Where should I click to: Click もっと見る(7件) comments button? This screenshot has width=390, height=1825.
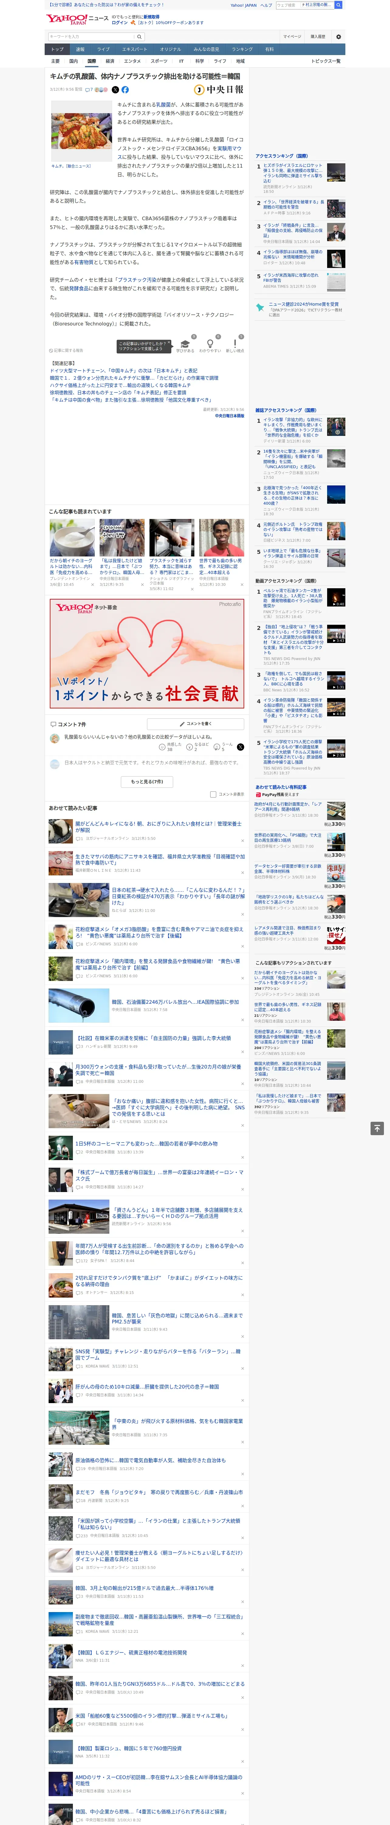(x=147, y=782)
